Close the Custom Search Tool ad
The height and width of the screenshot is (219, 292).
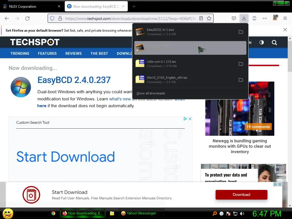[x=190, y=119]
